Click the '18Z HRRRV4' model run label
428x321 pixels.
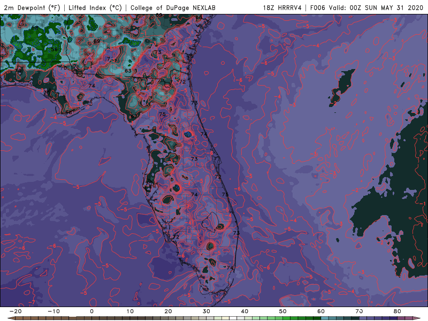tap(282, 8)
